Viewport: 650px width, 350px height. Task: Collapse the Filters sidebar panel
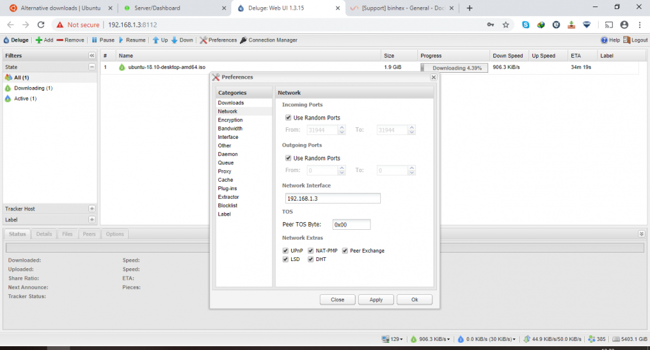(x=92, y=55)
